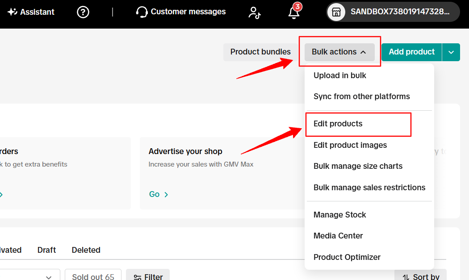The width and height of the screenshot is (469, 280).
Task: Open Manage Stock from the menu
Action: pos(339,215)
